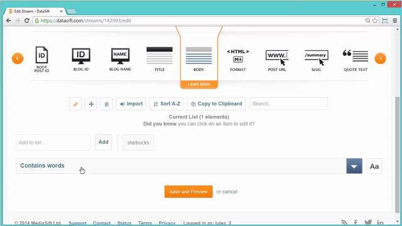The image size is (402, 226).
Task: Open the Support footer link
Action: 77,223
